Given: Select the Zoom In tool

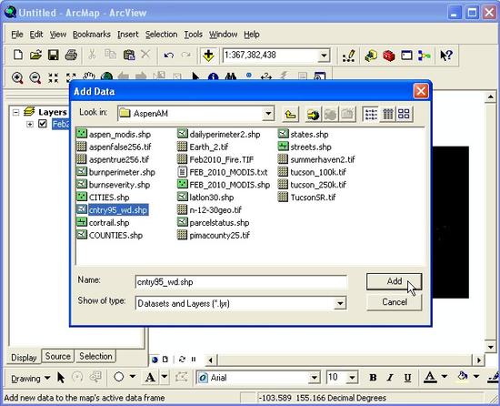Looking at the screenshot, I should [x=17, y=77].
